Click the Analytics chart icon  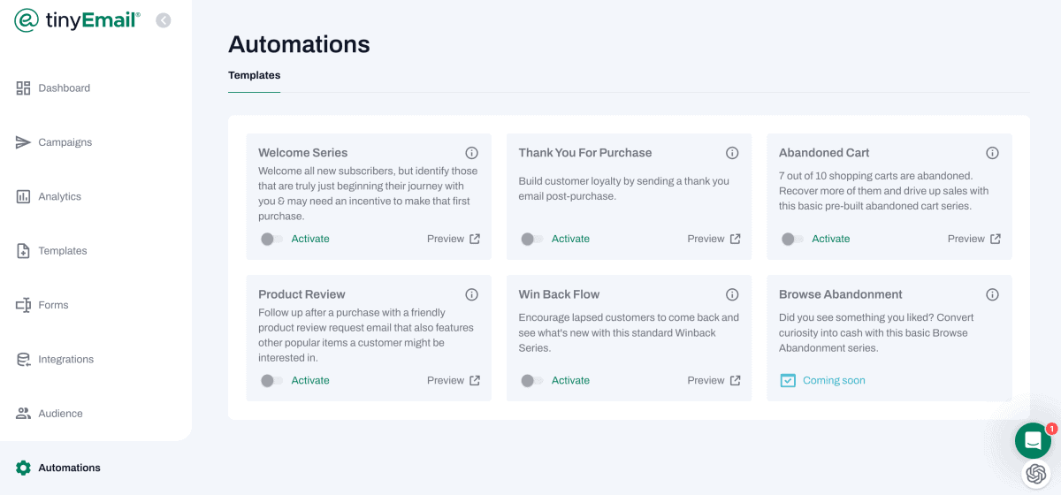(x=24, y=196)
